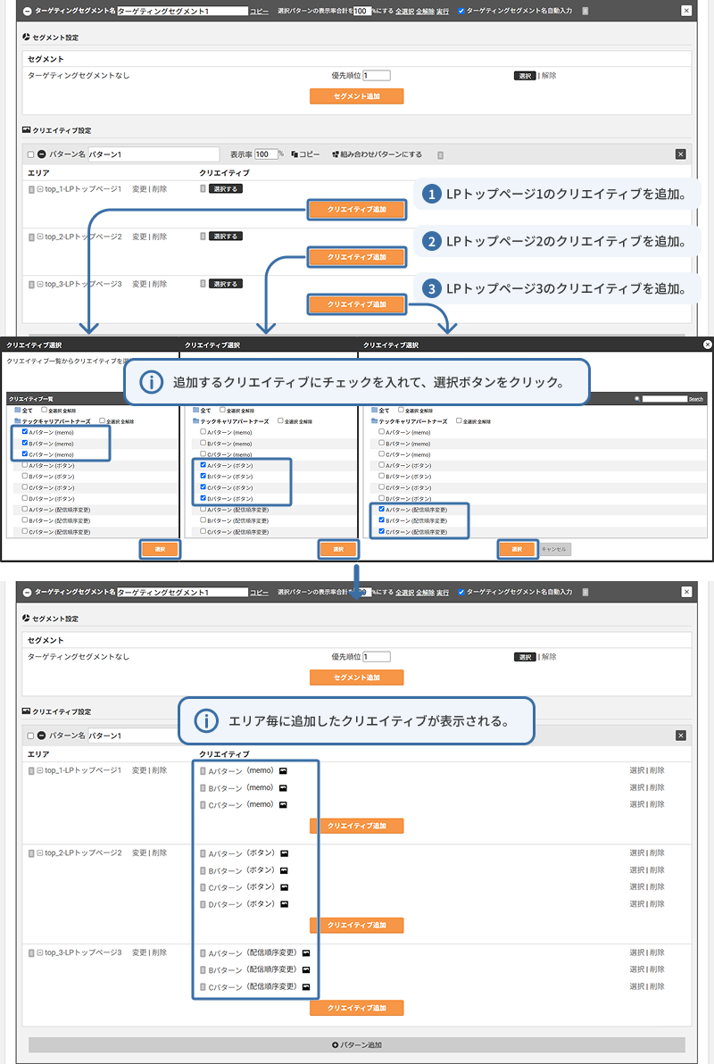Viewport: 714px width, 1064px height.
Task: Click the magnifier icon beside the dialog search box
Action: pyautogui.click(x=637, y=399)
